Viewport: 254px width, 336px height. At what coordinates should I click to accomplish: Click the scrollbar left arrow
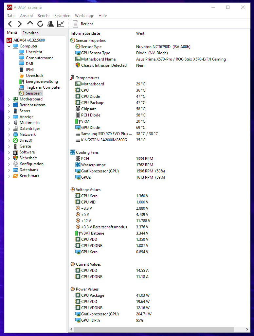click(72, 329)
